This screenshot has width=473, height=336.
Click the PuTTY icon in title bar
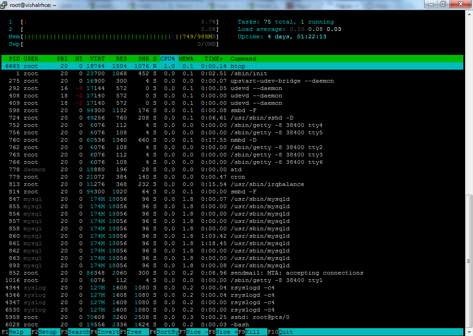(x=4, y=5)
